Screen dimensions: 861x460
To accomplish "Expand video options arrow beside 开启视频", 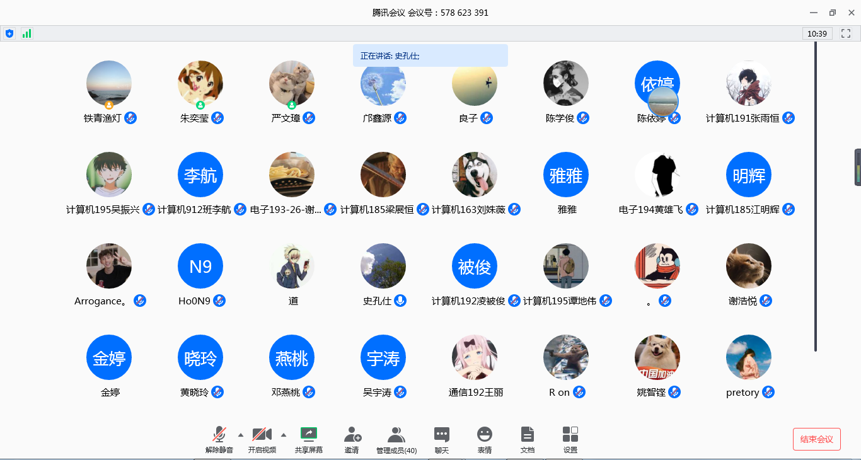I will 283,434.
